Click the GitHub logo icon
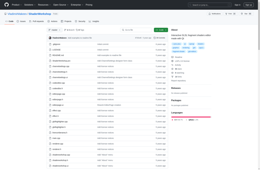 [6, 5]
